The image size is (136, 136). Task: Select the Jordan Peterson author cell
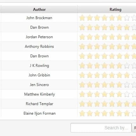39,37
